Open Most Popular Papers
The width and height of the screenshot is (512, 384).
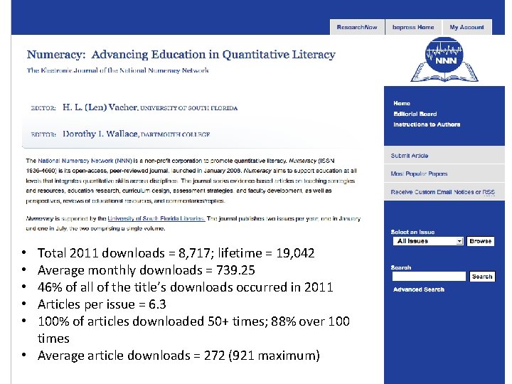(419, 174)
